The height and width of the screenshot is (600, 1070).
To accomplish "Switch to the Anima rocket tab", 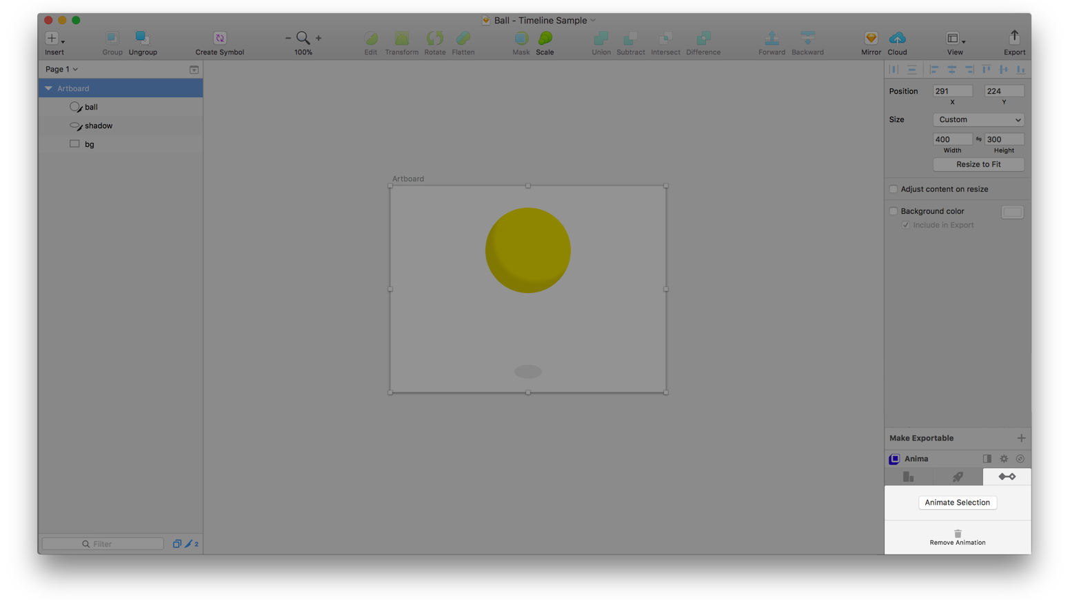I will coord(958,477).
